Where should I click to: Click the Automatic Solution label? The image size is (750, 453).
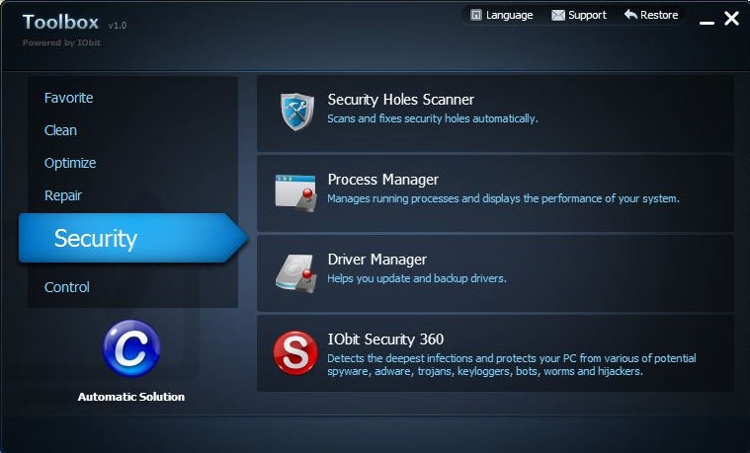(x=131, y=397)
